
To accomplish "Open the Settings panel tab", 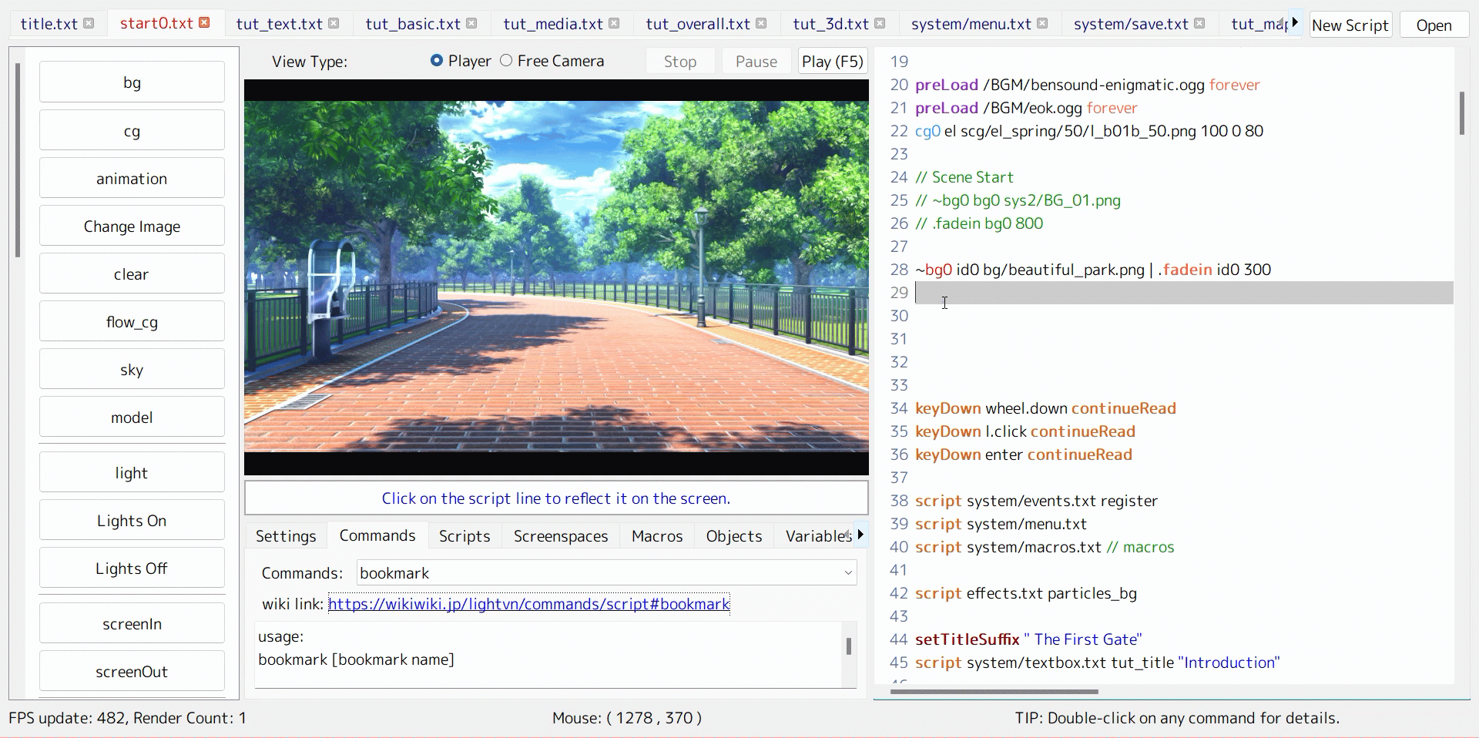I will [x=286, y=536].
